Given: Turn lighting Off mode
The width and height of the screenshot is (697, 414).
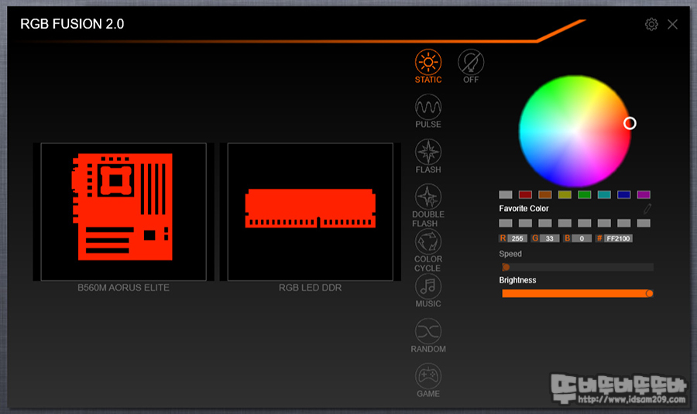Looking at the screenshot, I should (x=471, y=66).
